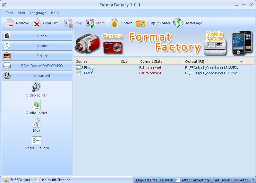The height and width of the screenshot is (183, 256).
Task: Expand the Video category panel
Action: pyautogui.click(x=37, y=36)
